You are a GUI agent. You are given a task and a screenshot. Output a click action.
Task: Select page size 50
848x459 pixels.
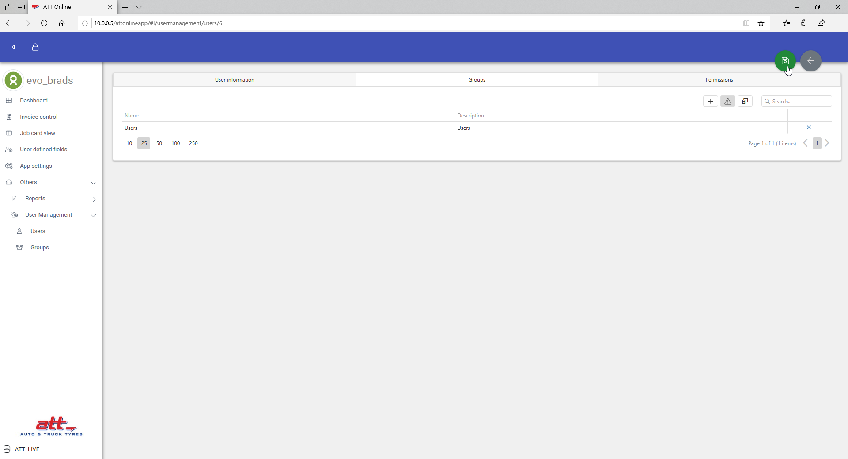click(159, 143)
